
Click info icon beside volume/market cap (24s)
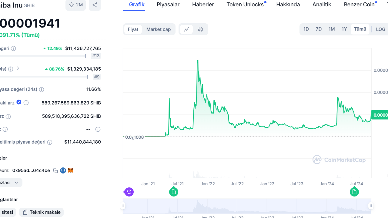click(x=42, y=90)
